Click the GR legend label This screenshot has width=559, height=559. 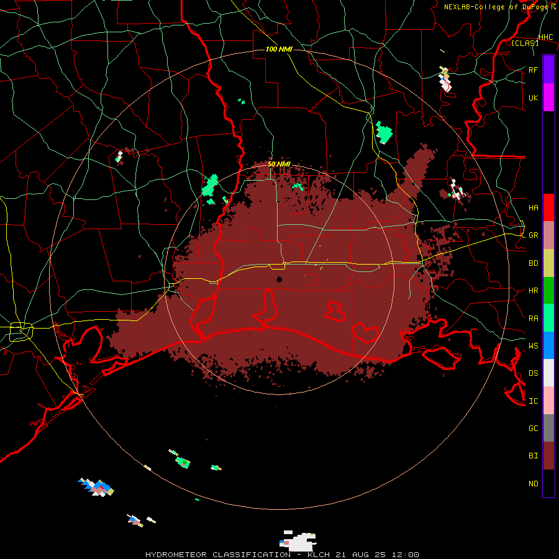tap(533, 235)
